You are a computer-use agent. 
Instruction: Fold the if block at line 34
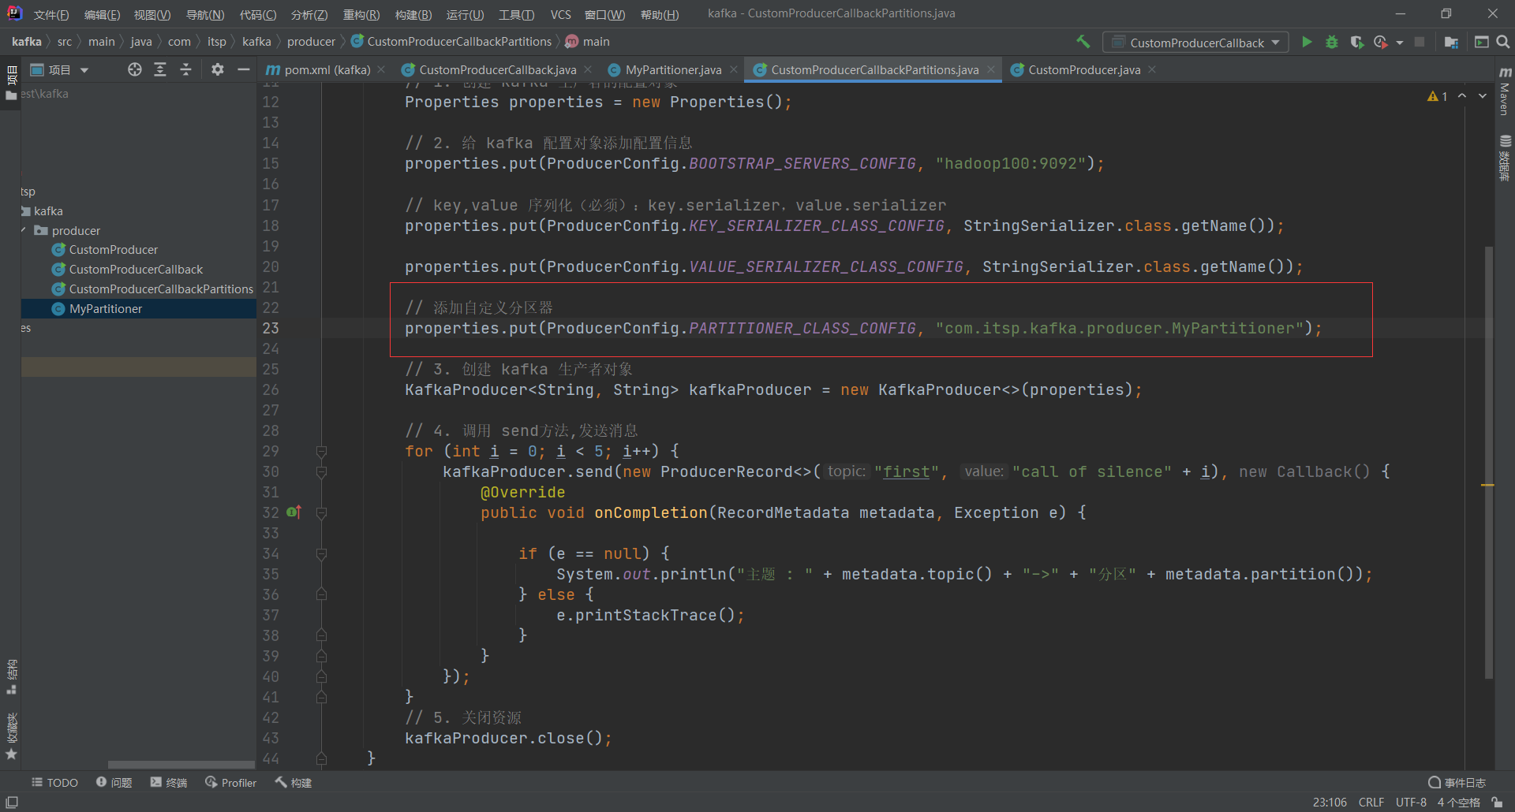click(x=321, y=553)
